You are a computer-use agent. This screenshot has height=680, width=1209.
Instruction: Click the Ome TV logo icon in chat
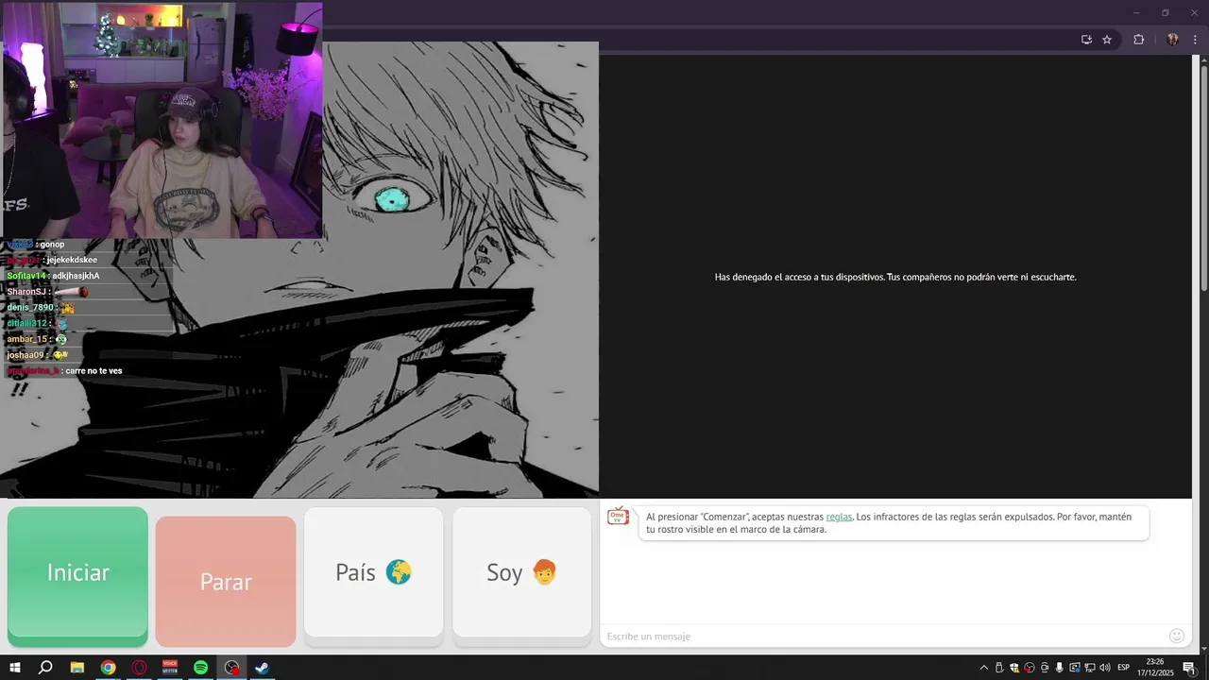[x=618, y=516]
